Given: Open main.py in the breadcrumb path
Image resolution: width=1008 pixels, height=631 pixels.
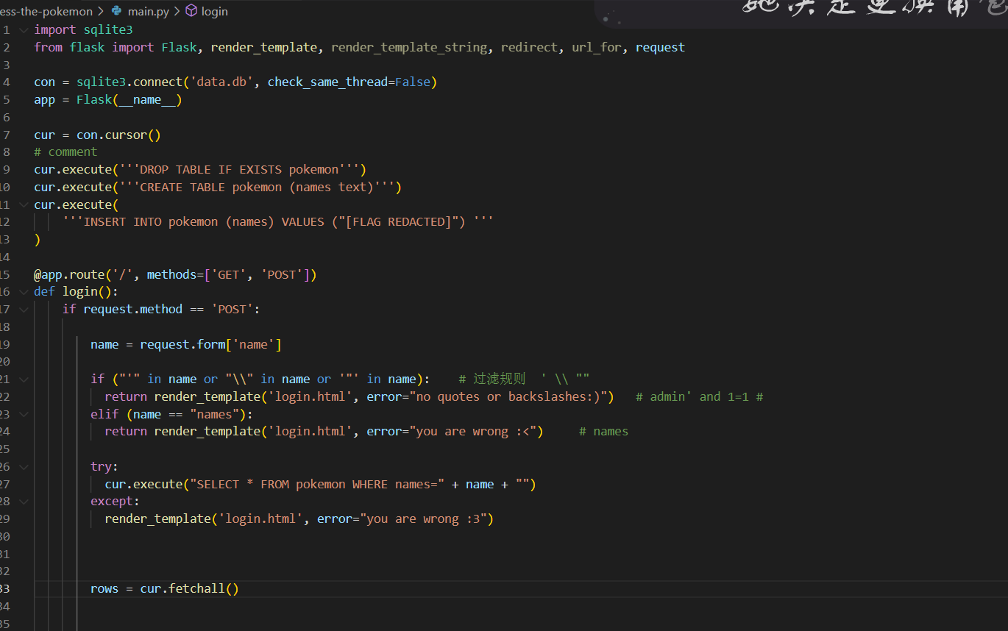Looking at the screenshot, I should [149, 11].
